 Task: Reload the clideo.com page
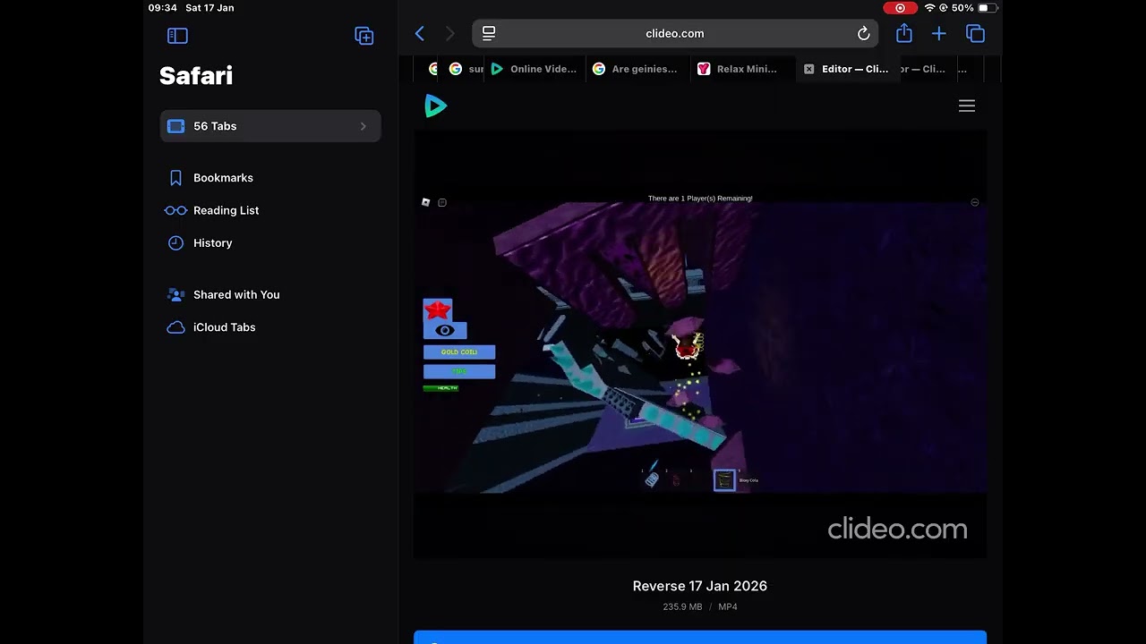(x=863, y=34)
